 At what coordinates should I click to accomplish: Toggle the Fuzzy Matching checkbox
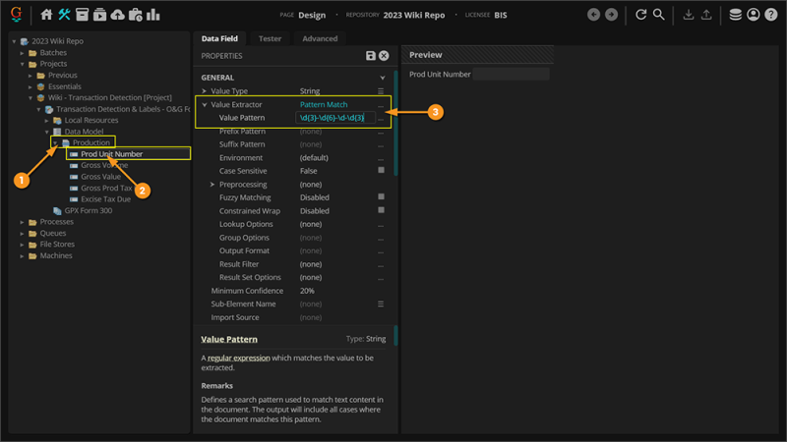(x=381, y=197)
